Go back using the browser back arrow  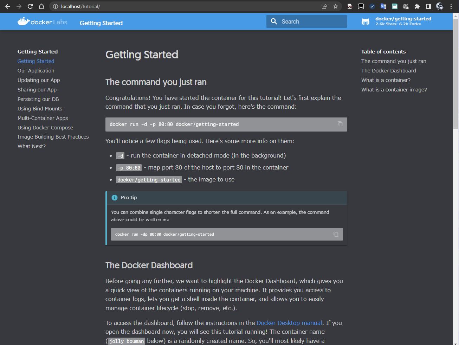(x=8, y=6)
